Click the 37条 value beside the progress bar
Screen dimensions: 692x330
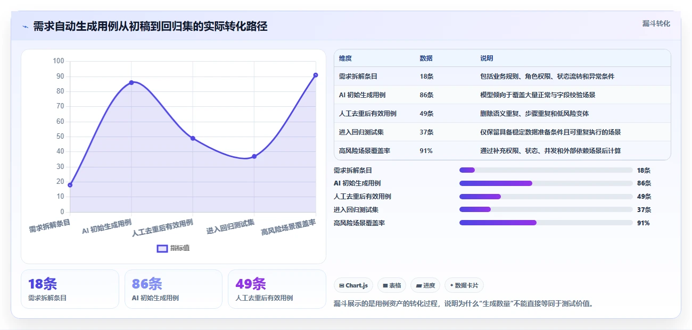point(644,209)
